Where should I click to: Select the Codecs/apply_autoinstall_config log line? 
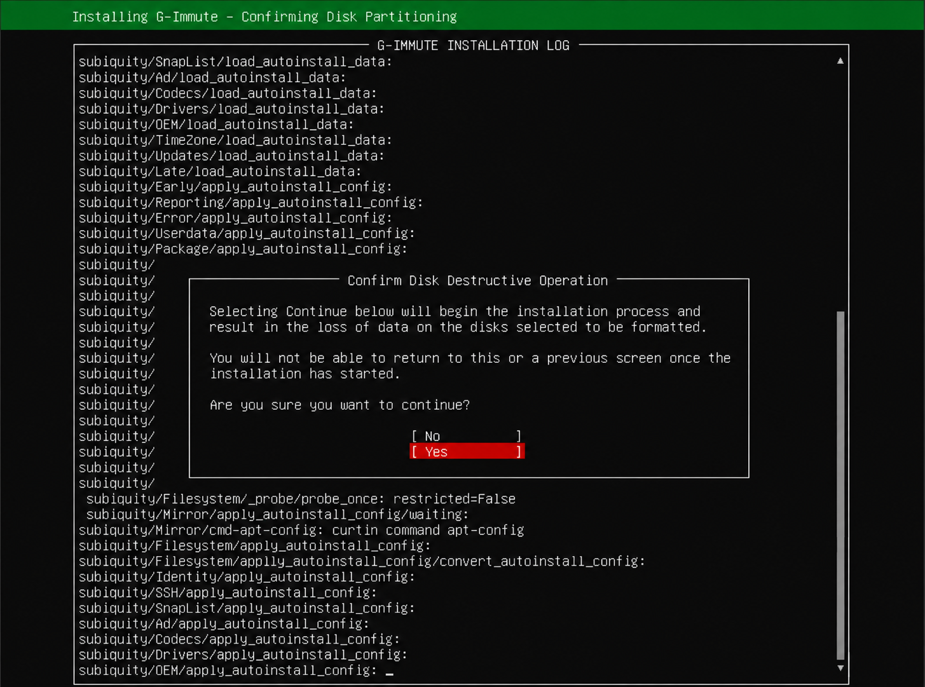point(239,639)
